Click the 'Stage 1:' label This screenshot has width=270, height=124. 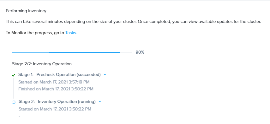tap(26, 75)
